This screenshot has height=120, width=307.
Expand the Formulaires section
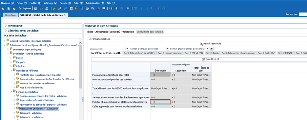tap(6, 26)
